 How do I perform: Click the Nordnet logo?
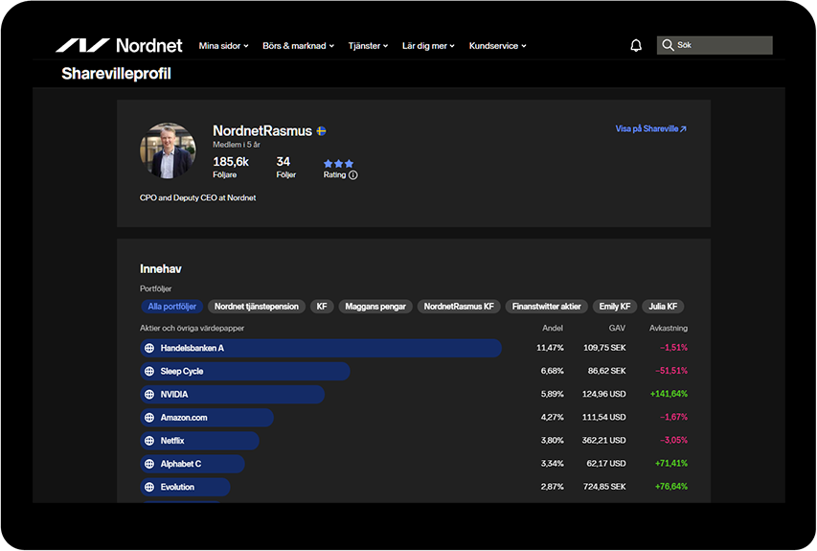pyautogui.click(x=119, y=45)
